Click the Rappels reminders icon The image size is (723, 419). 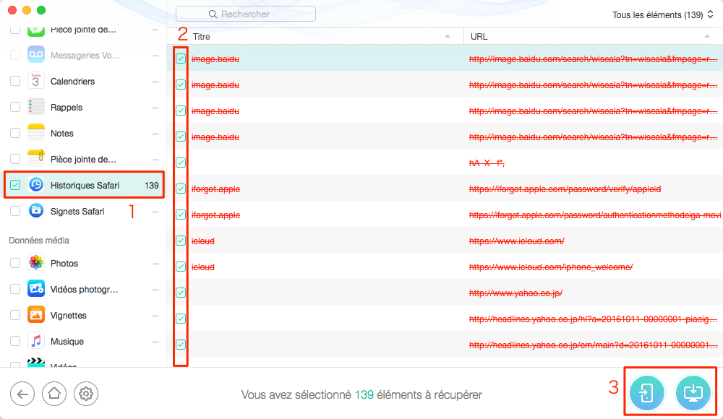pyautogui.click(x=36, y=107)
